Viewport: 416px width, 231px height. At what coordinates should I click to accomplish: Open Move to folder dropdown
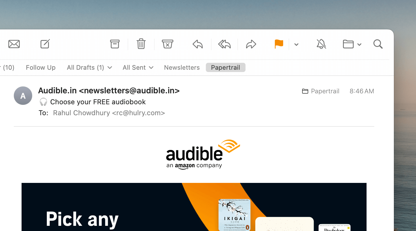click(352, 44)
